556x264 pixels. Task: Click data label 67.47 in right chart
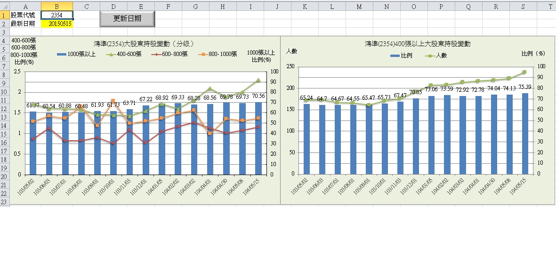pyautogui.click(x=400, y=96)
